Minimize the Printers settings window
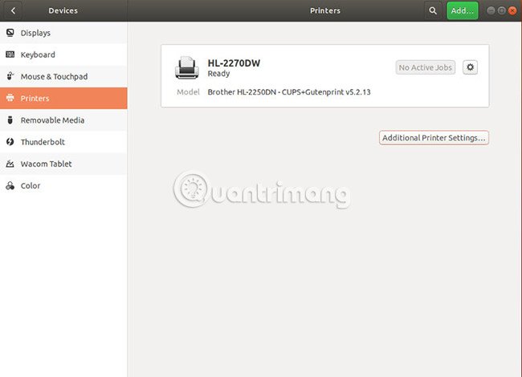 pos(491,10)
